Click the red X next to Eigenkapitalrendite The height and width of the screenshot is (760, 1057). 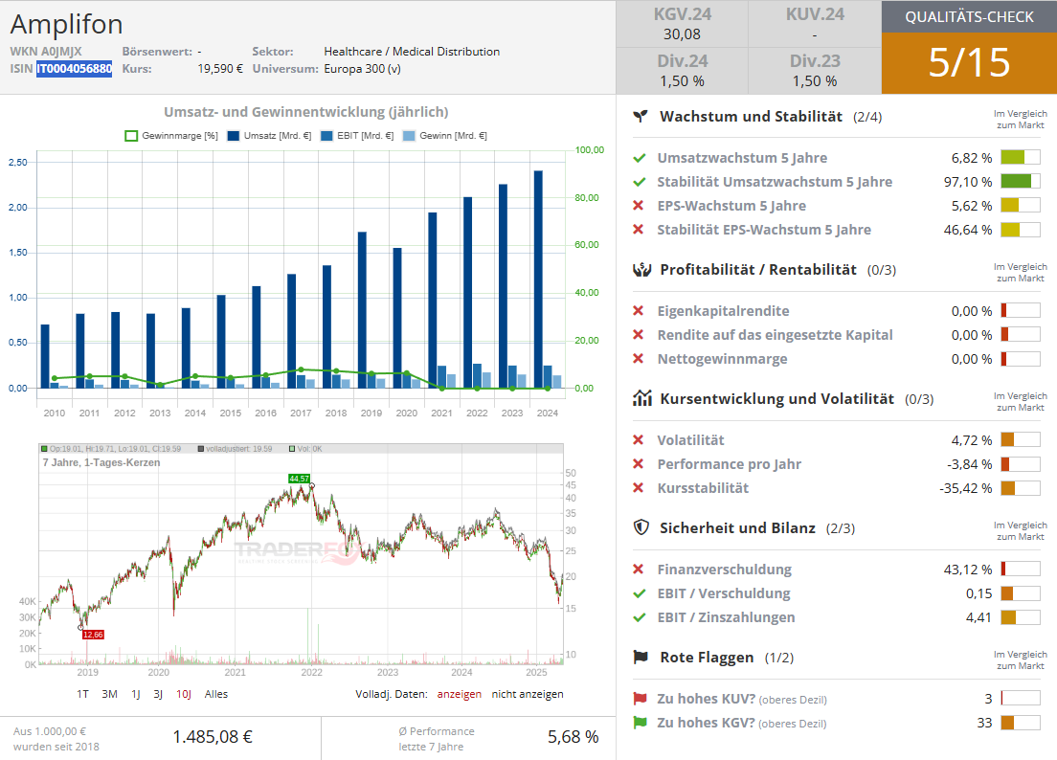point(639,310)
